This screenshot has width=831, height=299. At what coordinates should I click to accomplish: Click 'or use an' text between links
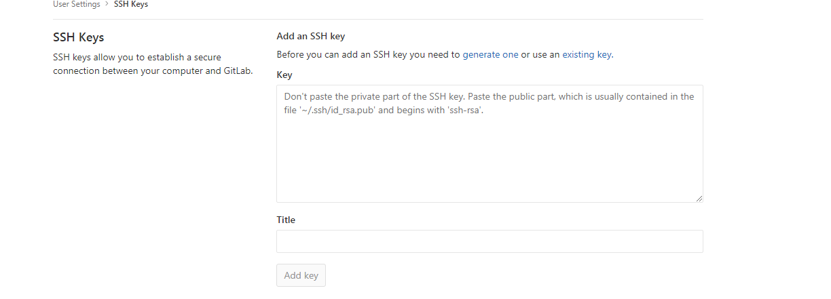click(x=540, y=55)
